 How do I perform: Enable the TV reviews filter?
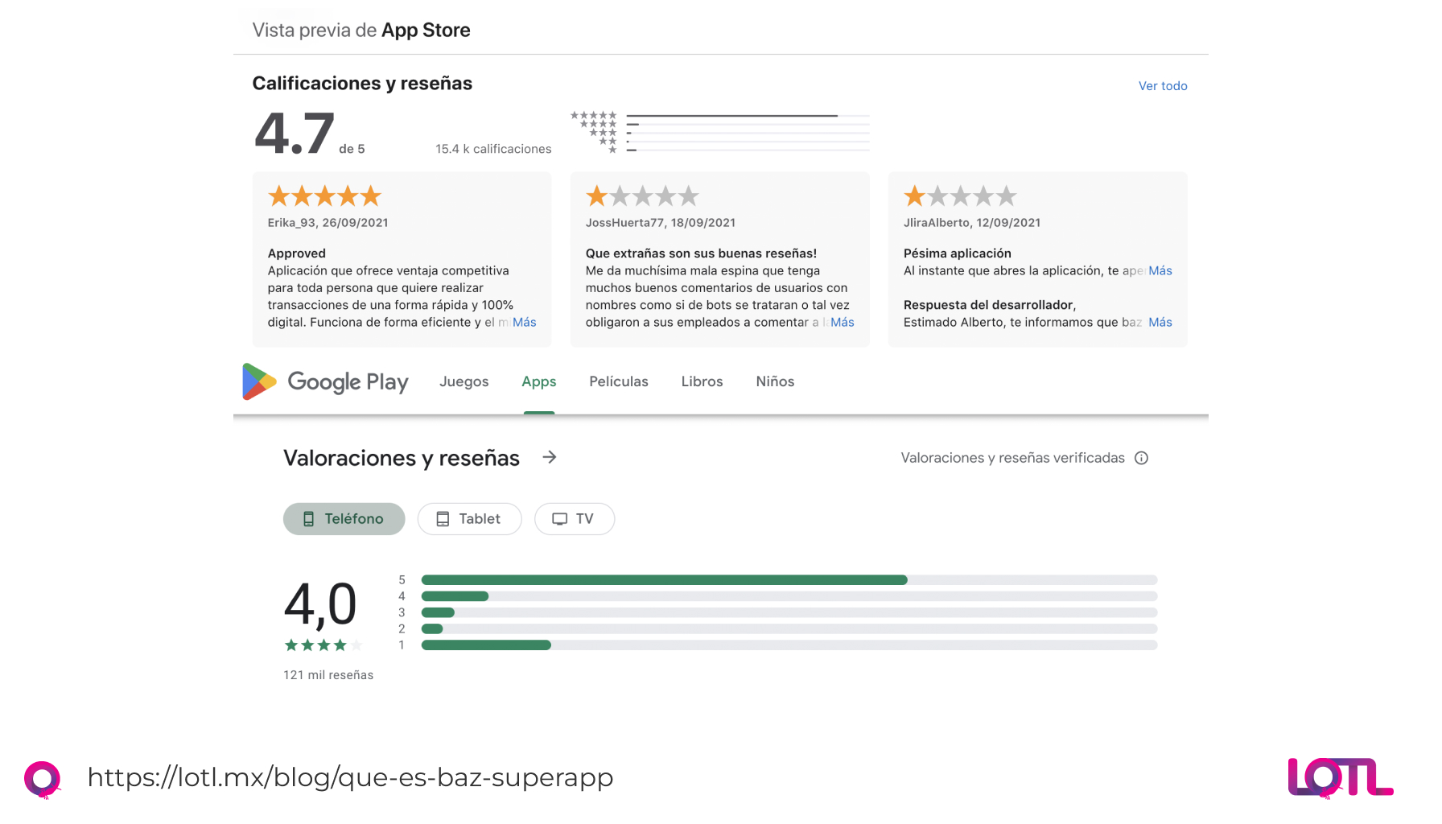coord(575,519)
